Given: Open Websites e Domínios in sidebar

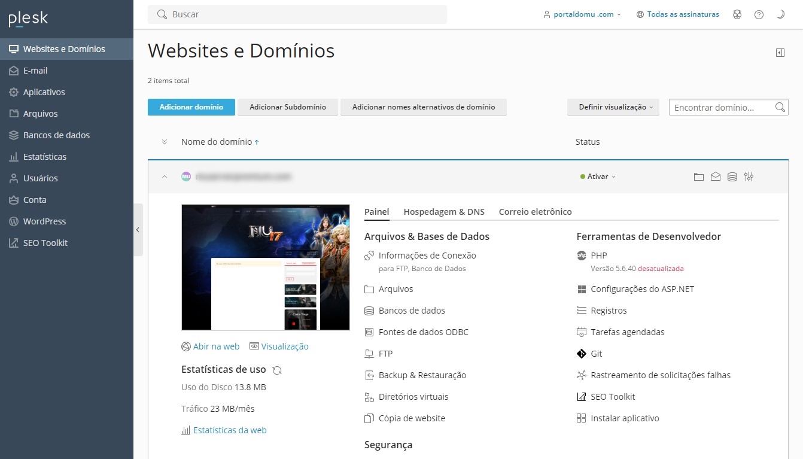Looking at the screenshot, I should point(66,49).
